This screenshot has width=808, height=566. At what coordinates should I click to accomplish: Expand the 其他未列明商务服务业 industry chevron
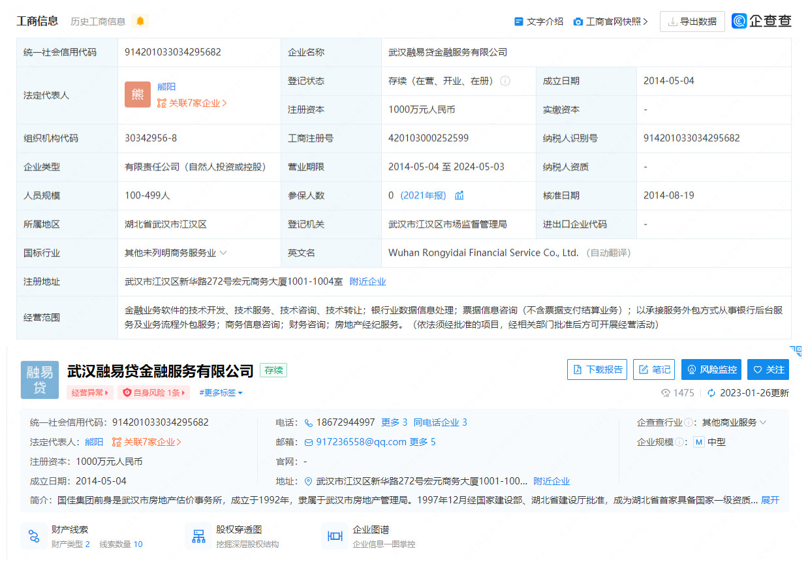pos(223,253)
